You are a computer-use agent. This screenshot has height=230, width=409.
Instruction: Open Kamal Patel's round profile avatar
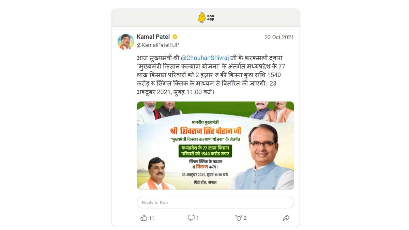(x=126, y=42)
